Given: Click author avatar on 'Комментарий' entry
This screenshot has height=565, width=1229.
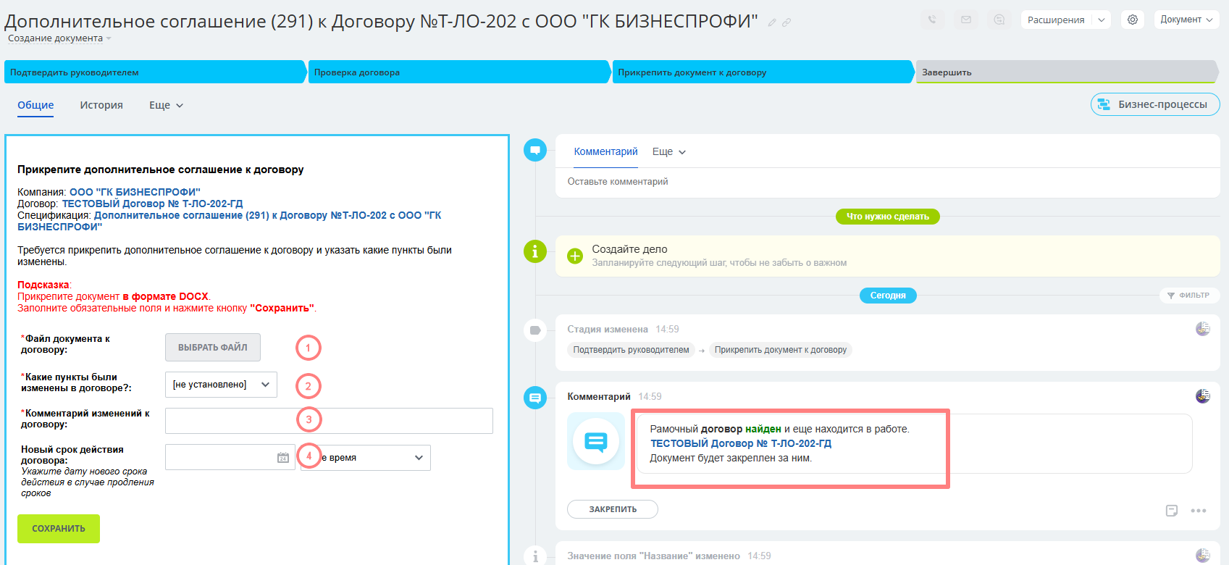Looking at the screenshot, I should click(1203, 396).
